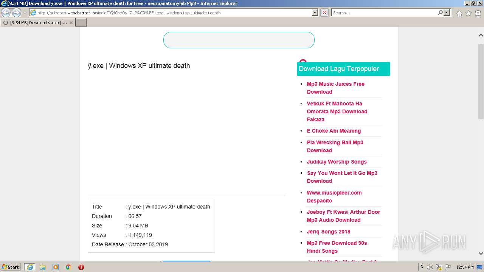Open the red antivirus taskbar icon

click(x=81, y=267)
